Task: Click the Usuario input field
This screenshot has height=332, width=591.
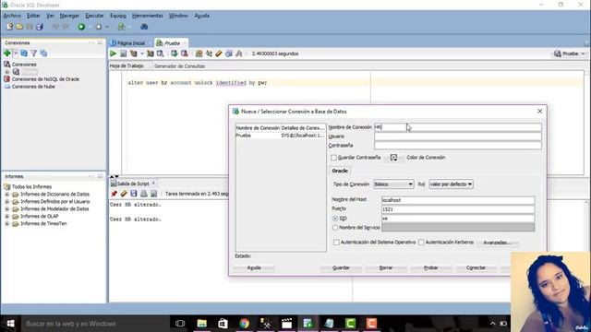Action: tap(458, 136)
